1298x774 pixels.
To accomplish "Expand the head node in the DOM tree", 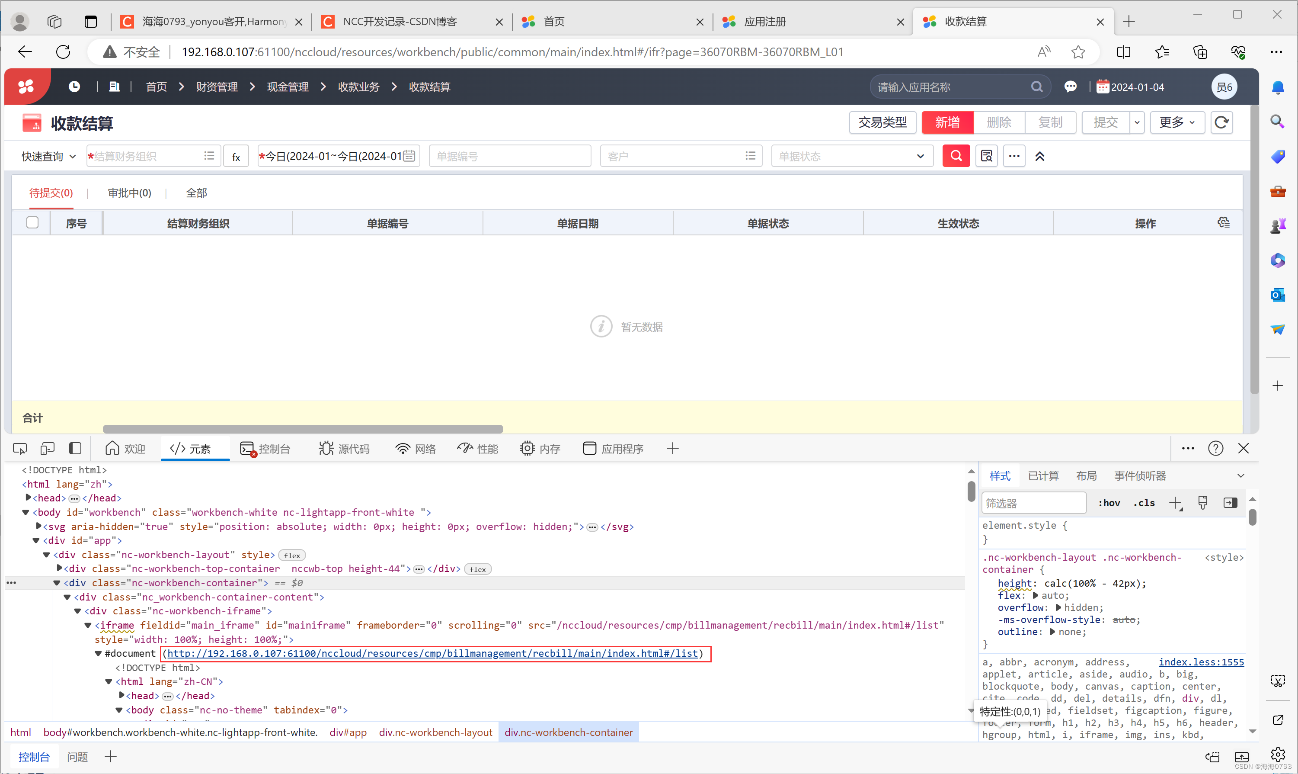I will pos(29,498).
